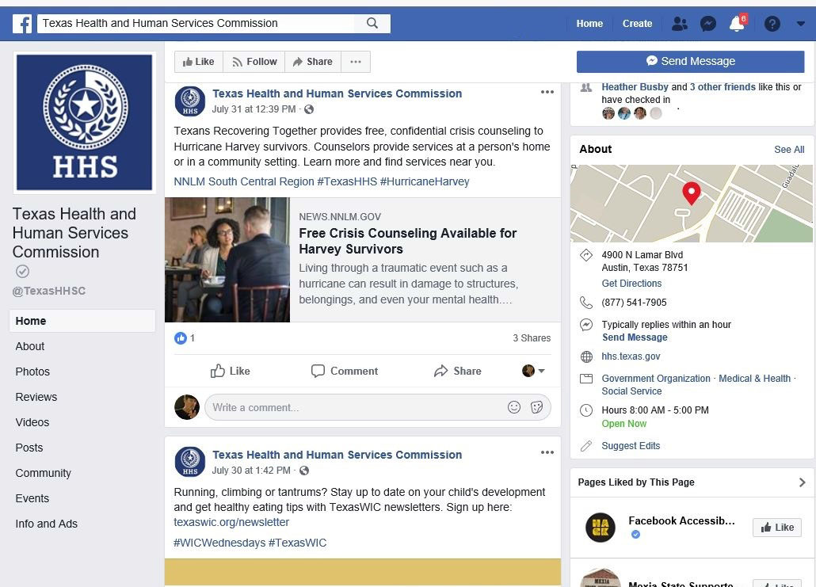Open the Facebook Accessibility page avatar
This screenshot has height=587, width=816.
tap(600, 528)
